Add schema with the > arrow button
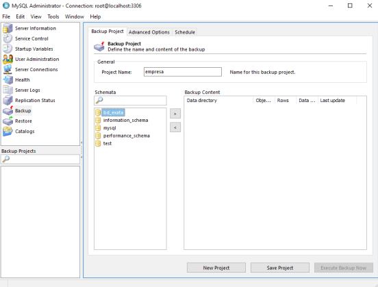 click(x=175, y=114)
